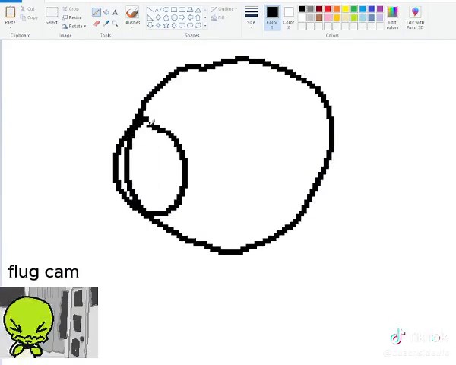Click the Copy button

[29, 17]
